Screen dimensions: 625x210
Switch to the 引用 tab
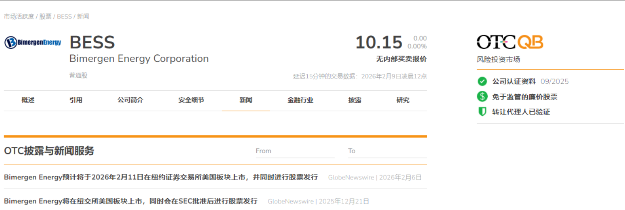[76, 100]
